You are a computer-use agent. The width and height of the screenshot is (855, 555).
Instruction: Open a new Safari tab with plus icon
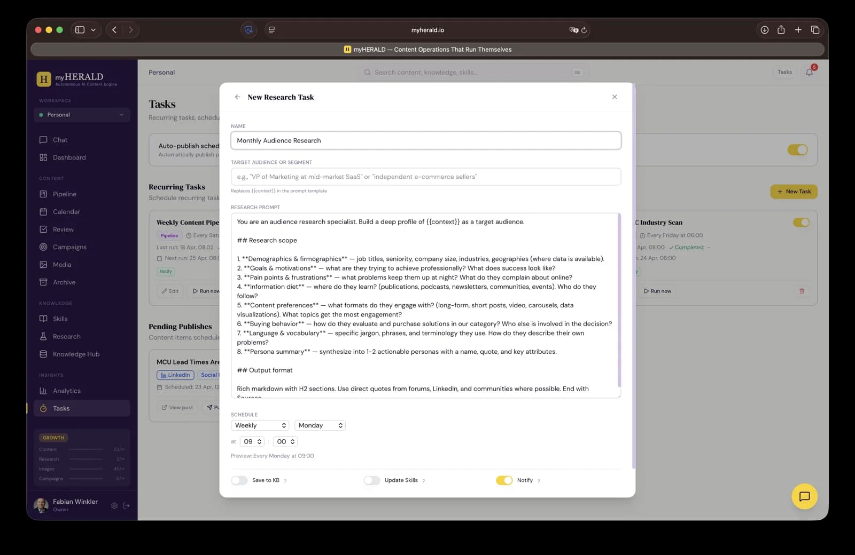pyautogui.click(x=798, y=30)
